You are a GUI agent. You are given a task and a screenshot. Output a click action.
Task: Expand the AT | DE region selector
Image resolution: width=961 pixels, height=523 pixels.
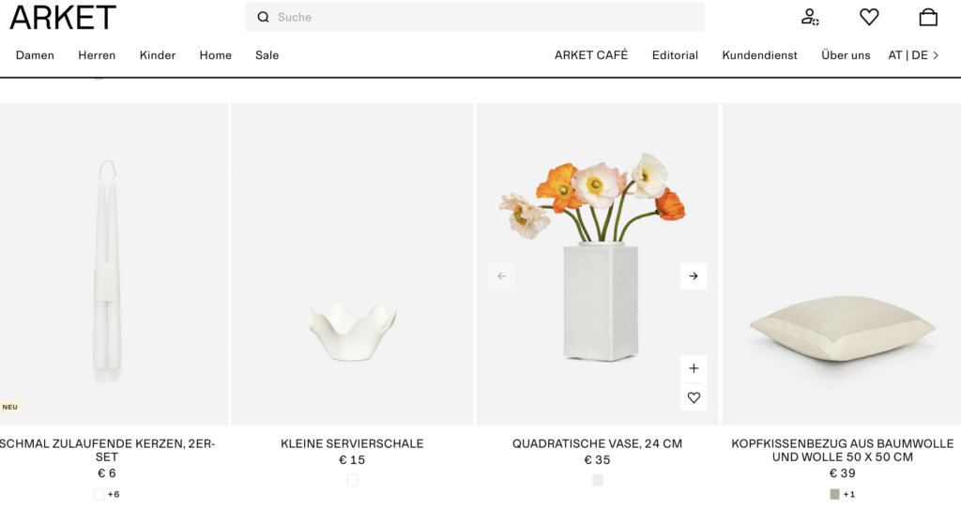click(x=913, y=55)
